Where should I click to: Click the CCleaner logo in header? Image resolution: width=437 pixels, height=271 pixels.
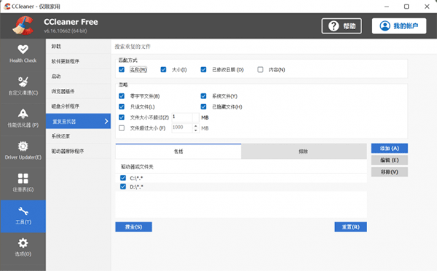tap(23, 25)
